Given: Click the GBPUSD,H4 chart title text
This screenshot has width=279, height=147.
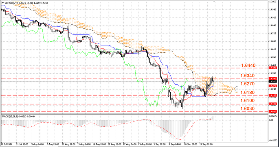Looking at the screenshot, I should click(x=11, y=3).
